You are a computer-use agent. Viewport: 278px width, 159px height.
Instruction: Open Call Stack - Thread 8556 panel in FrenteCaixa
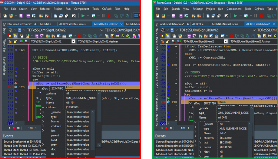pyautogui.click(x=157, y=37)
